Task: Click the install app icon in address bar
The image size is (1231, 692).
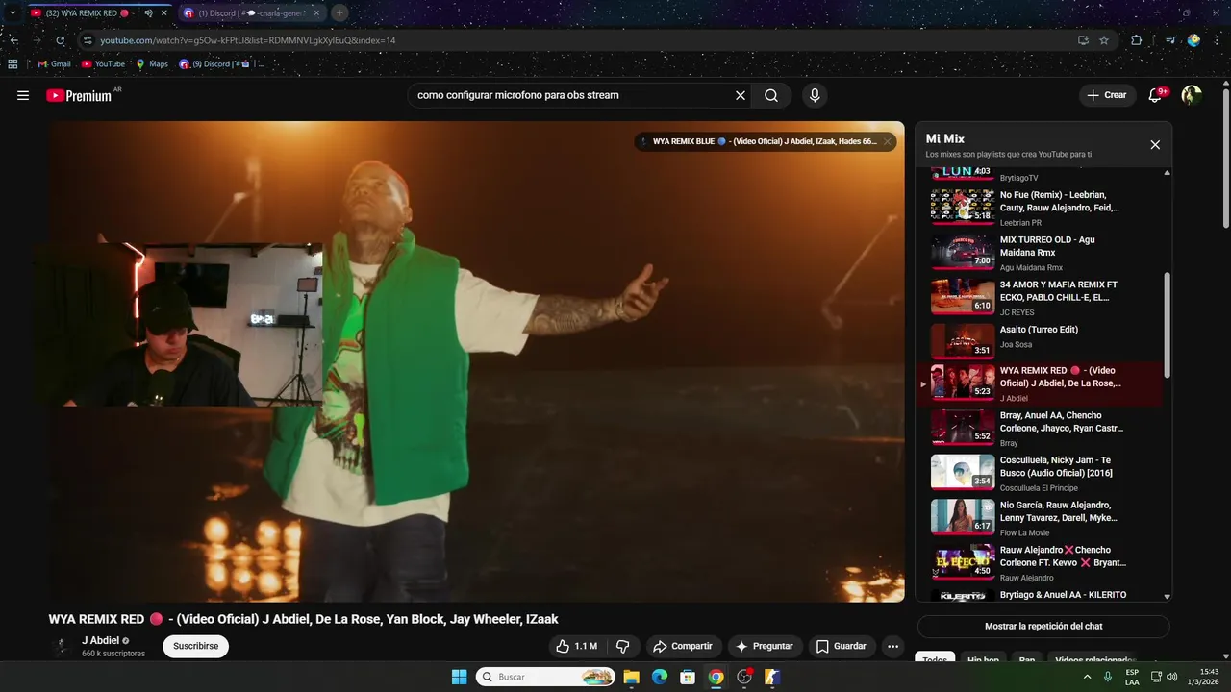Action: (1083, 40)
